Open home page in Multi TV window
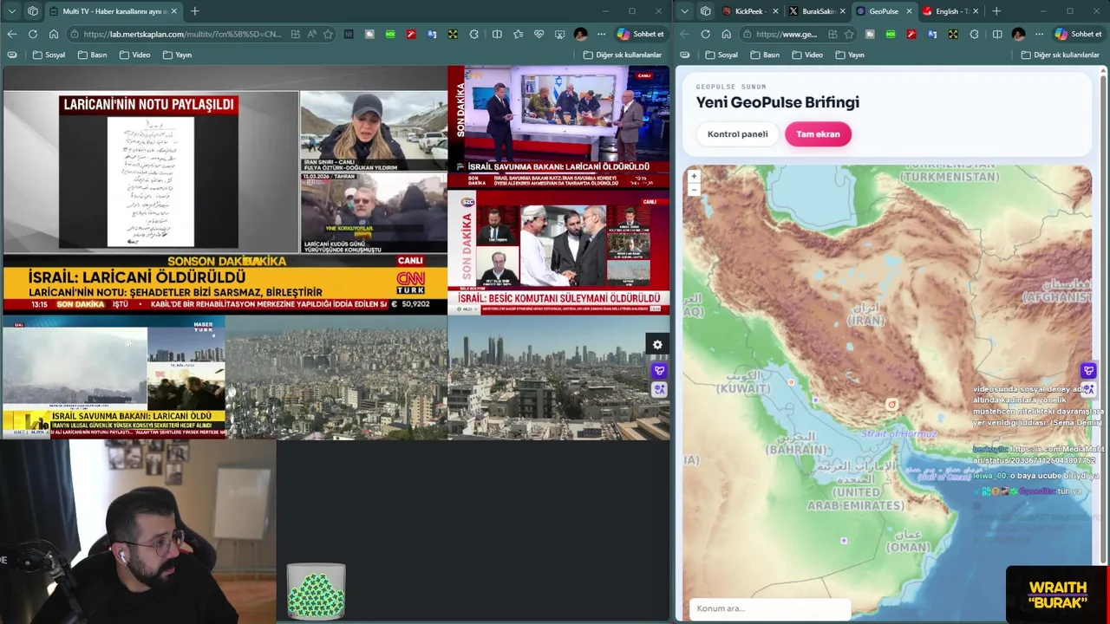 coord(54,34)
